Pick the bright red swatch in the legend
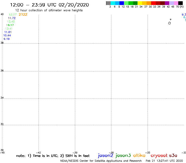Image resolution: width=186 pixels, height=163 pixels. (153, 3)
